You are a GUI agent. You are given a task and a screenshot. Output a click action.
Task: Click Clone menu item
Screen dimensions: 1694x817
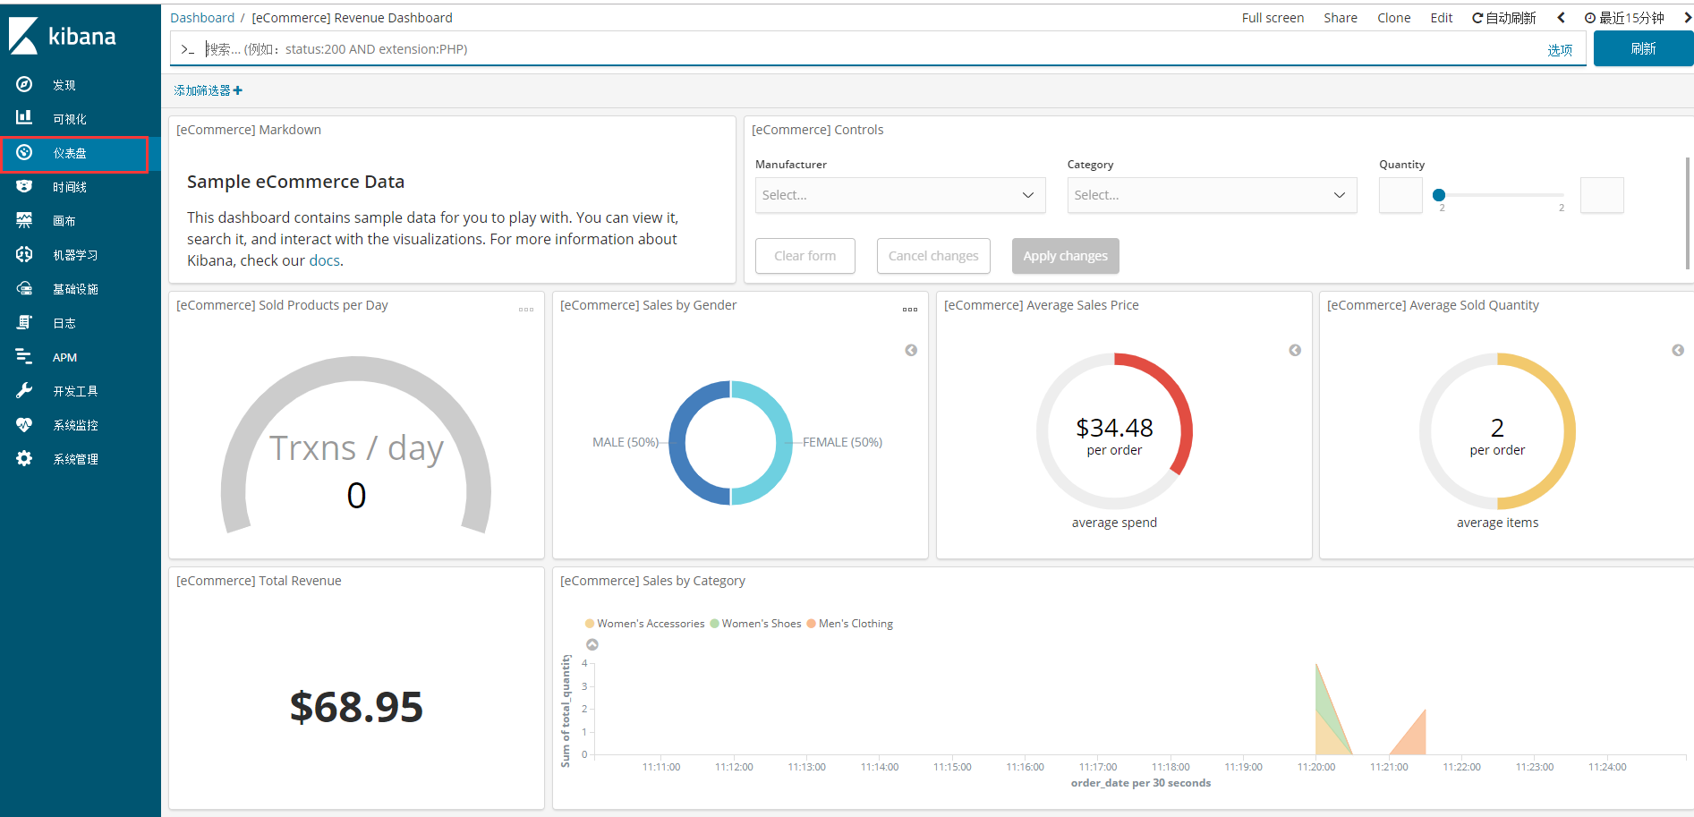1393,18
